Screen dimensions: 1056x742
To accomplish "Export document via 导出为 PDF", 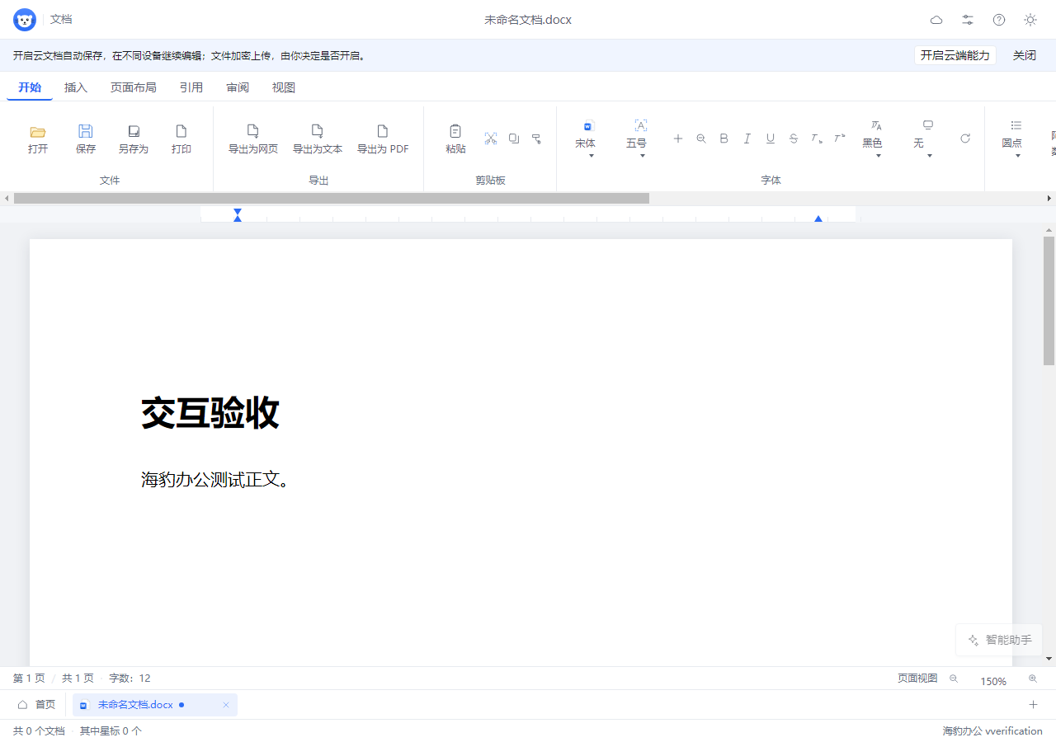I will (383, 139).
